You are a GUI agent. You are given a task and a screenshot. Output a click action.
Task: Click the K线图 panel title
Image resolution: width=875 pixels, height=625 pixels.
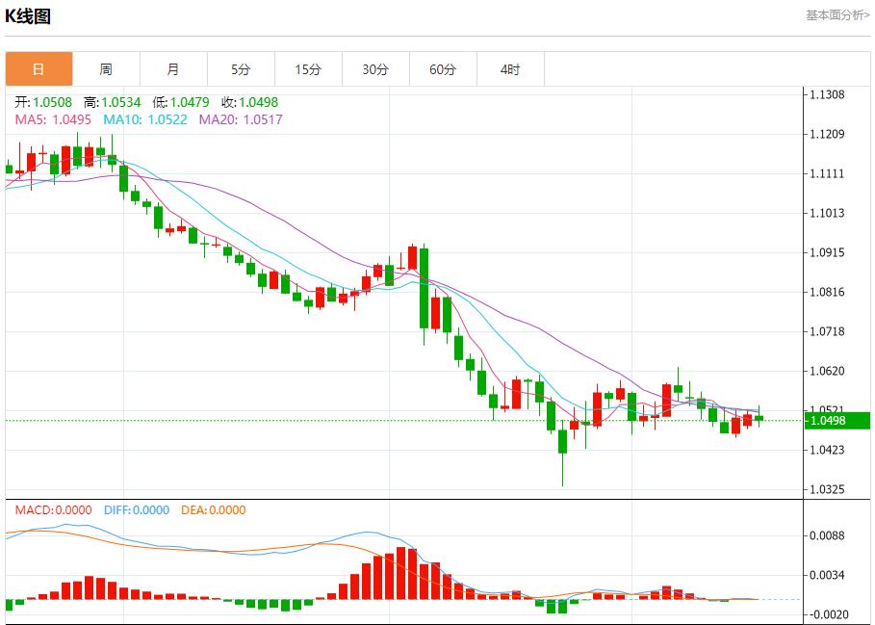click(x=28, y=16)
